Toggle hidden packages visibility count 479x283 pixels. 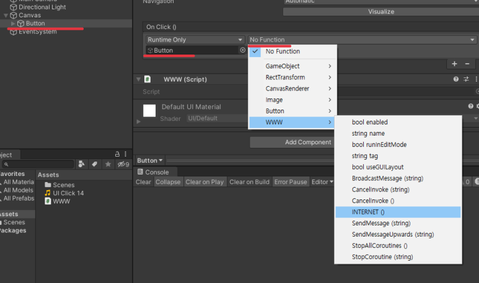[x=123, y=164]
